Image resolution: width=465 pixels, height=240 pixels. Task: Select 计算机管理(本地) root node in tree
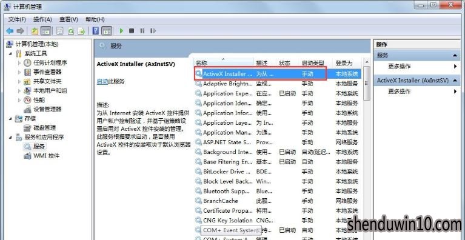37,44
